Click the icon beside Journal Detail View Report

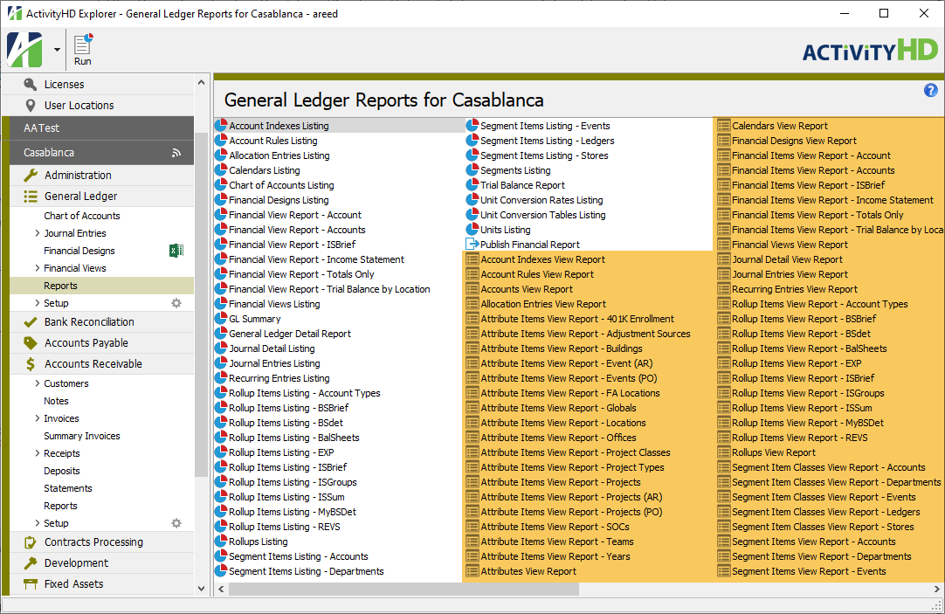click(x=723, y=259)
